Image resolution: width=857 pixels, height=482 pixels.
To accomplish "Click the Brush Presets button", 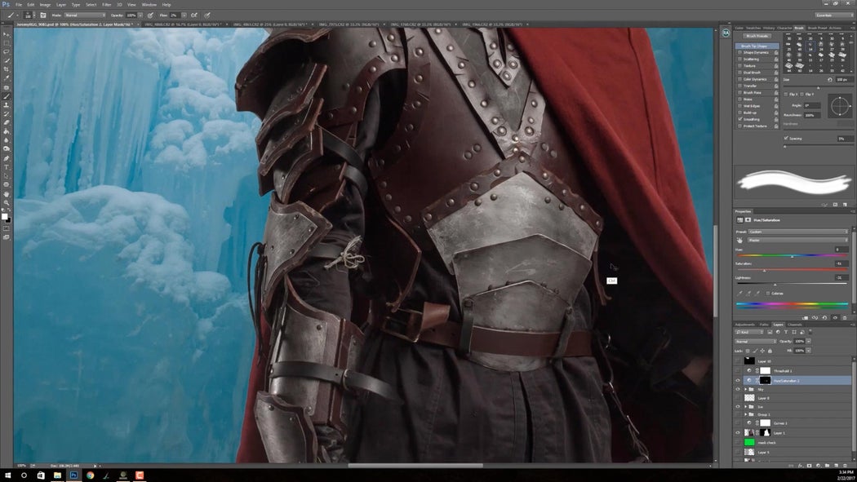I will click(x=757, y=36).
